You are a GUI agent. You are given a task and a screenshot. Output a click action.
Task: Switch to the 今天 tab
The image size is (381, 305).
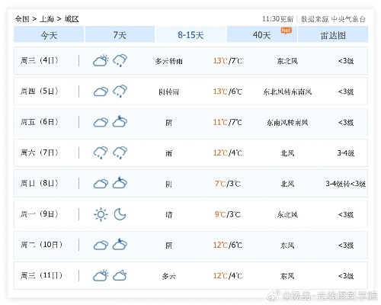click(49, 34)
